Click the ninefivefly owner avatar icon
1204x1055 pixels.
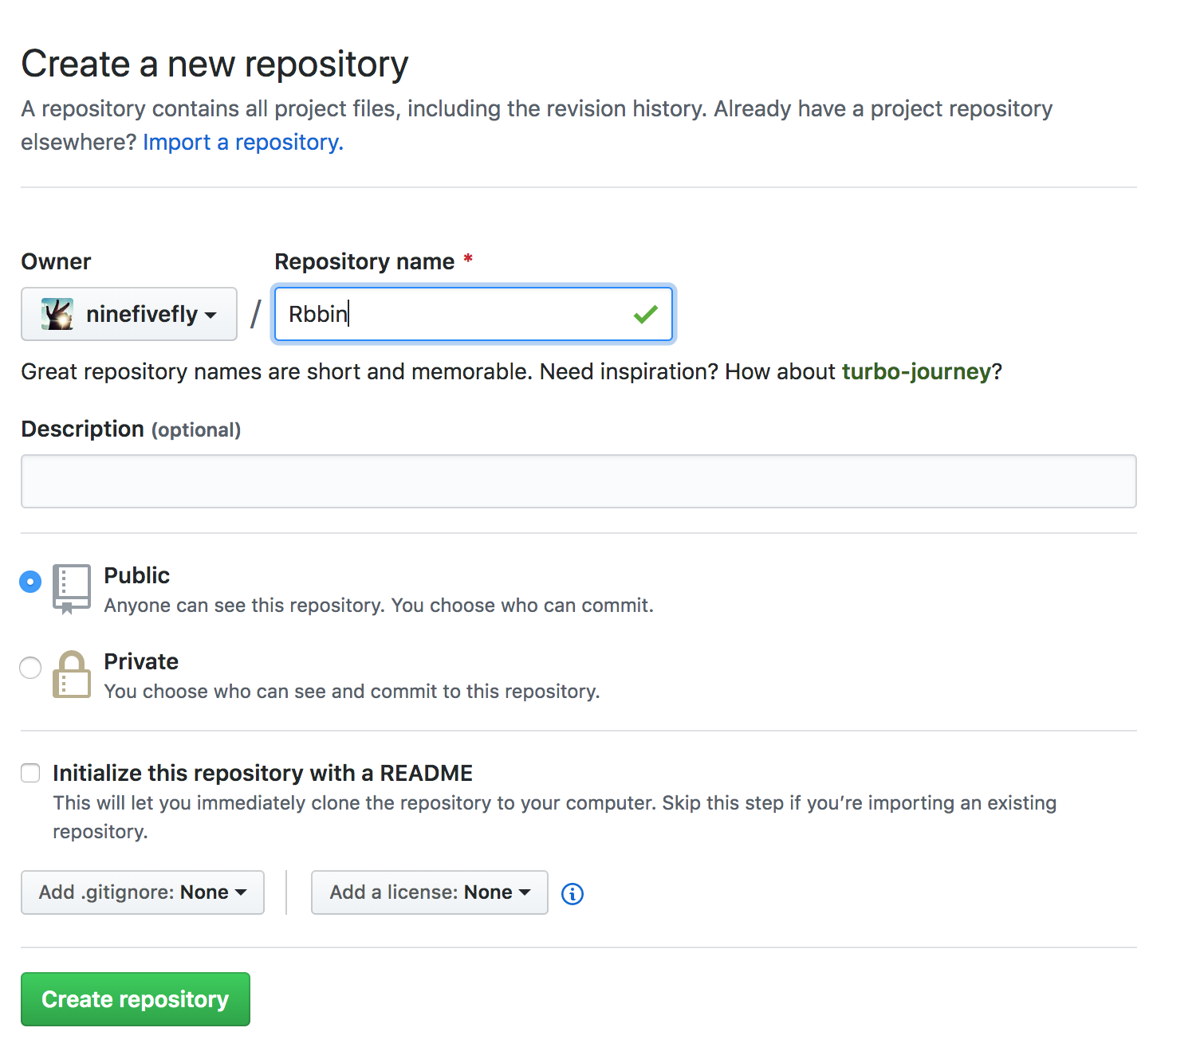[57, 314]
